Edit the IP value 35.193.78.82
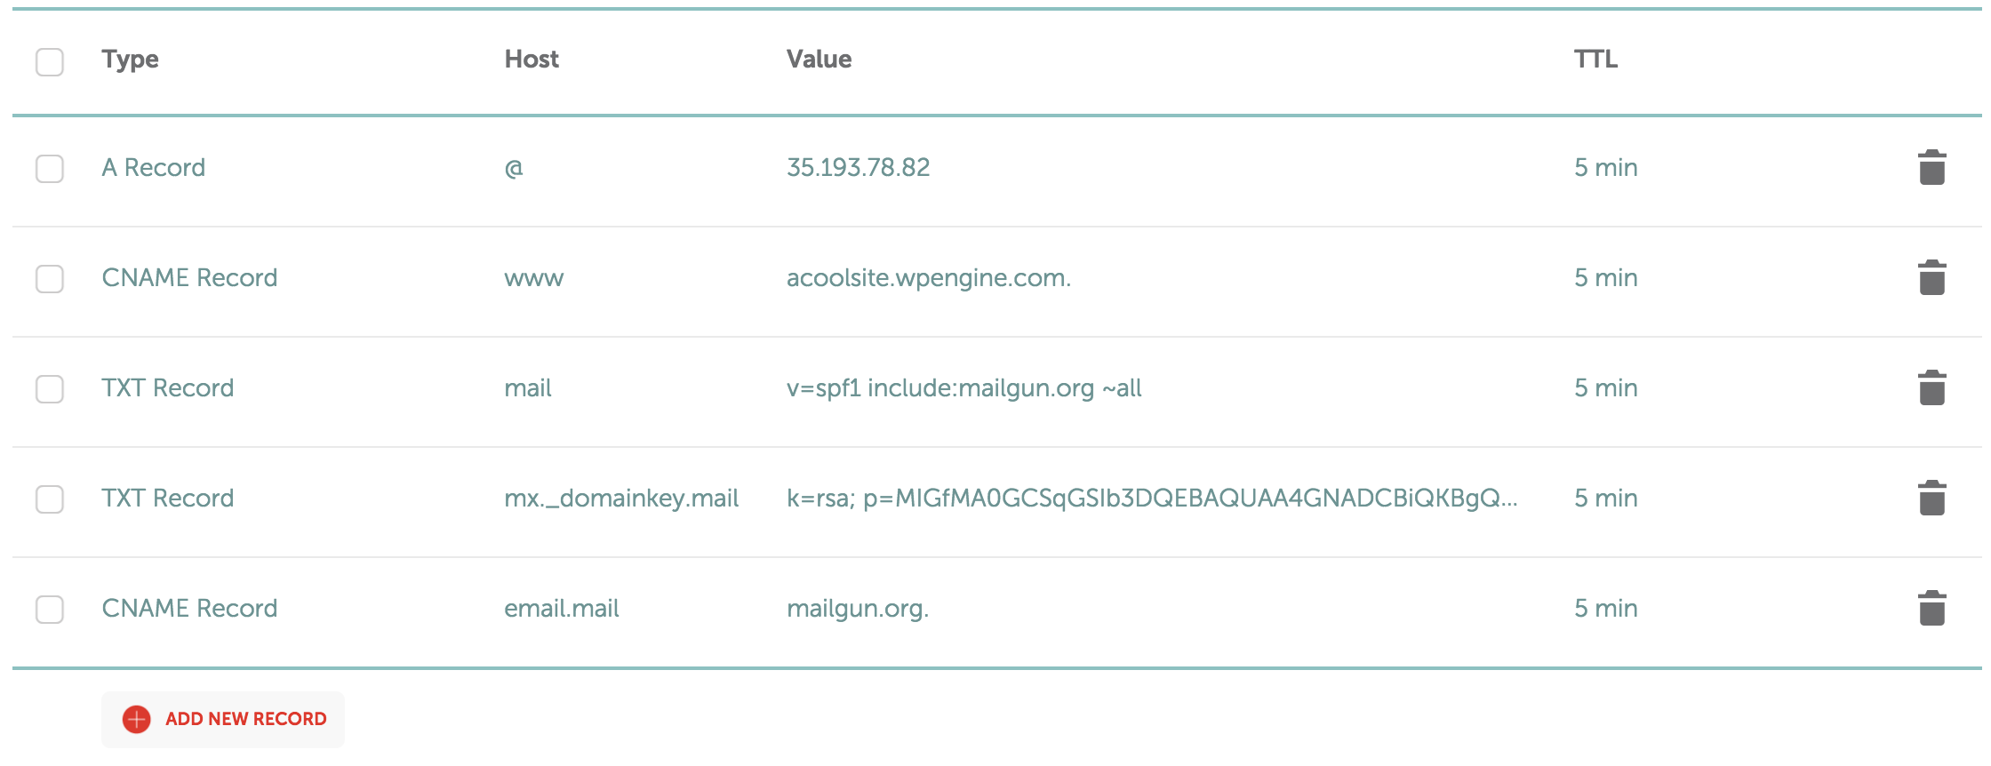The height and width of the screenshot is (766, 1991). pyautogui.click(x=858, y=168)
